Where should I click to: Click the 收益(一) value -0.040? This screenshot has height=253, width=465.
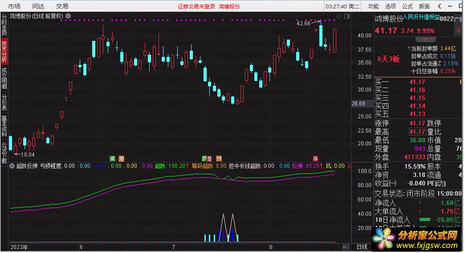[416, 183]
